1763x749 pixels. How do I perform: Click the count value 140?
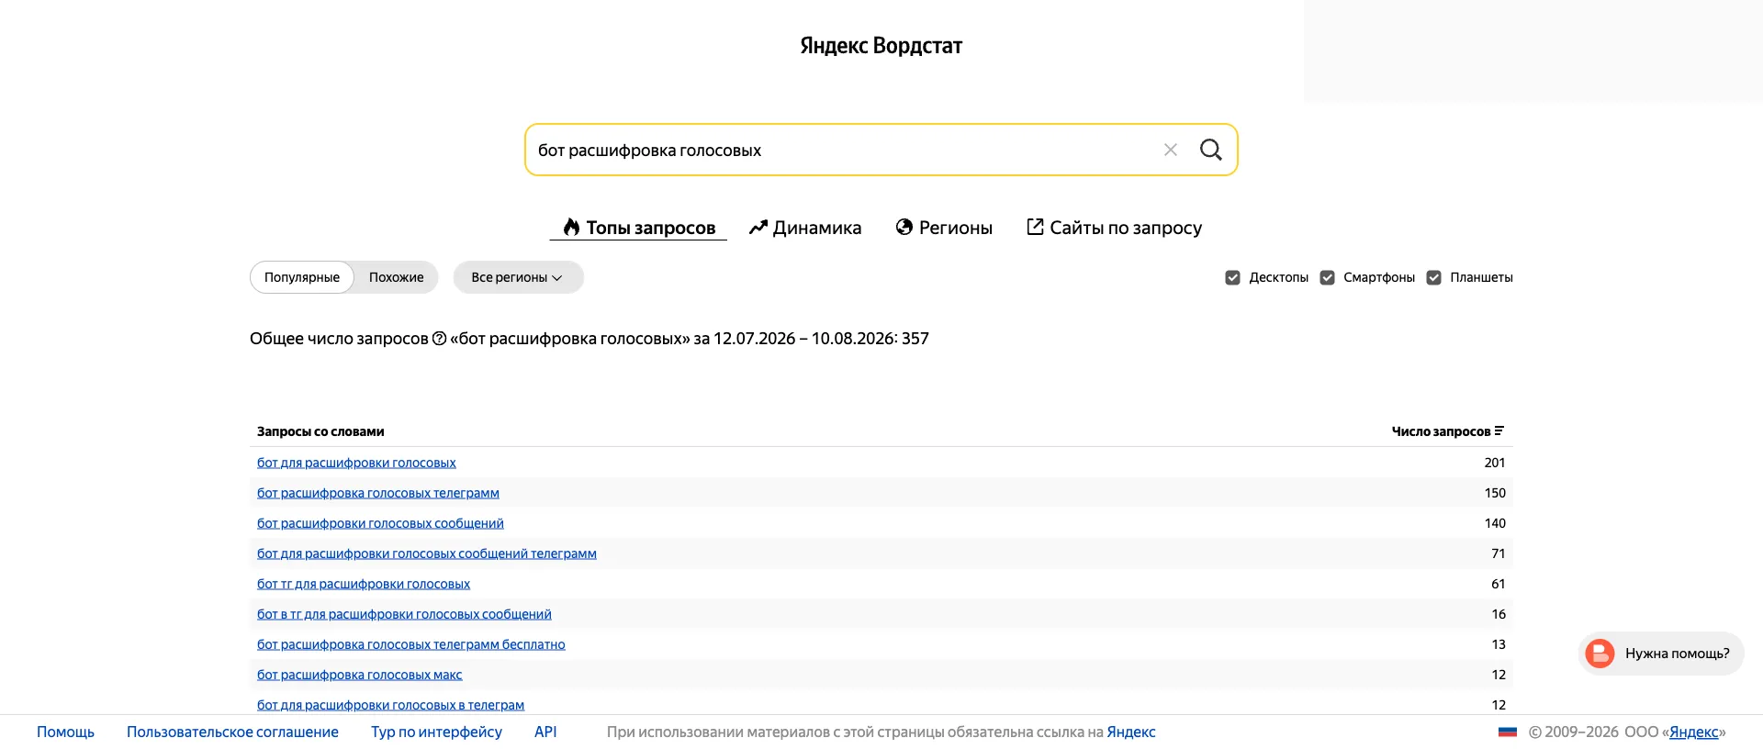(x=1495, y=523)
